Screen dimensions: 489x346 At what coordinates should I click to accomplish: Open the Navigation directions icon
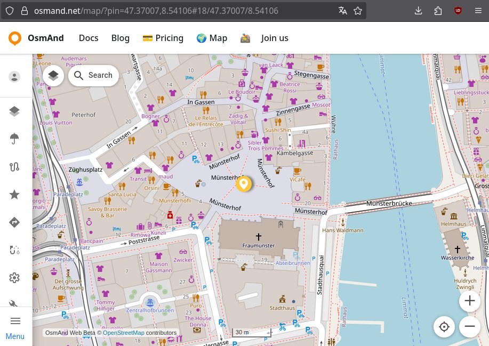pos(14,222)
